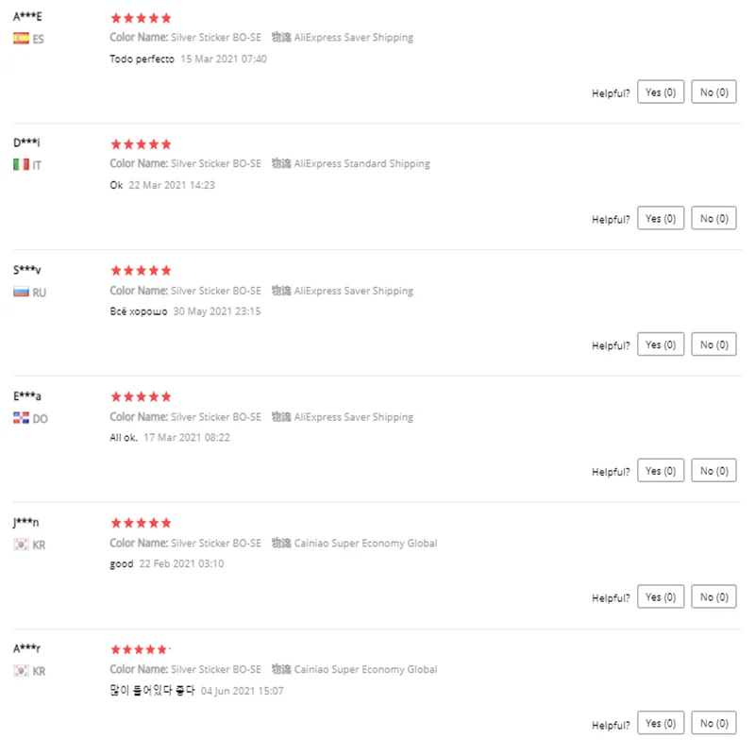Click the Spain flag icon beside ES

[x=21, y=39]
